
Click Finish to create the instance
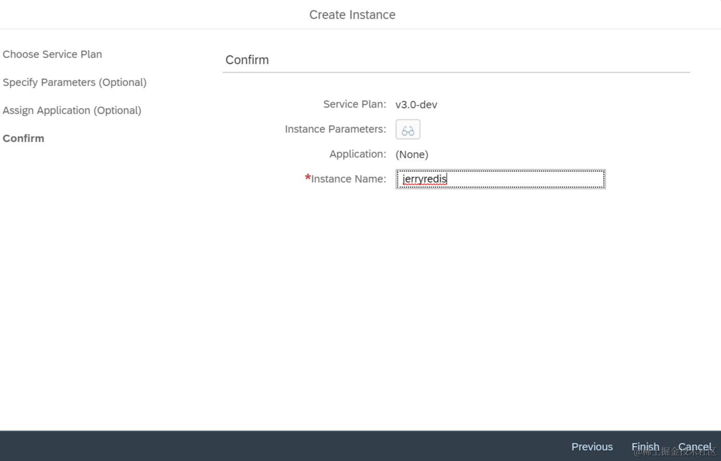click(645, 446)
